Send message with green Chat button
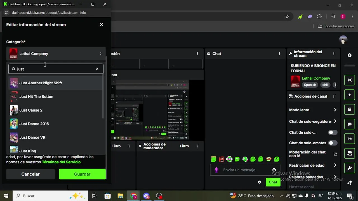Screen dimensions: 358x201 [x=273, y=182]
